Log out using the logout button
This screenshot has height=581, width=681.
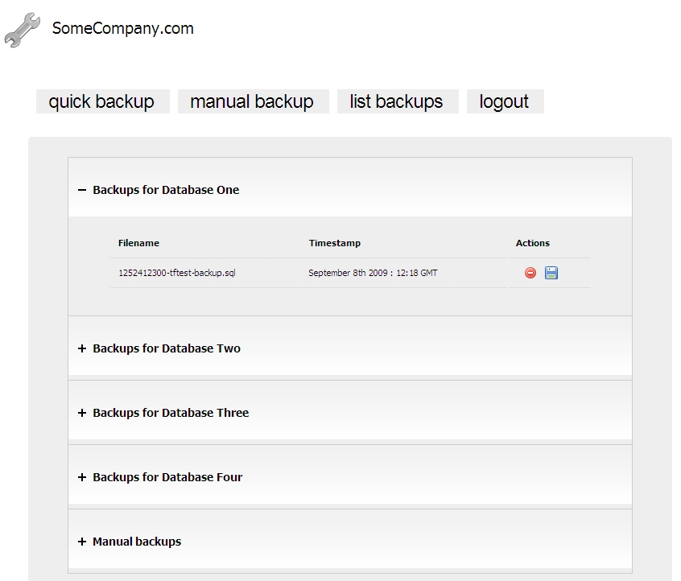(504, 101)
